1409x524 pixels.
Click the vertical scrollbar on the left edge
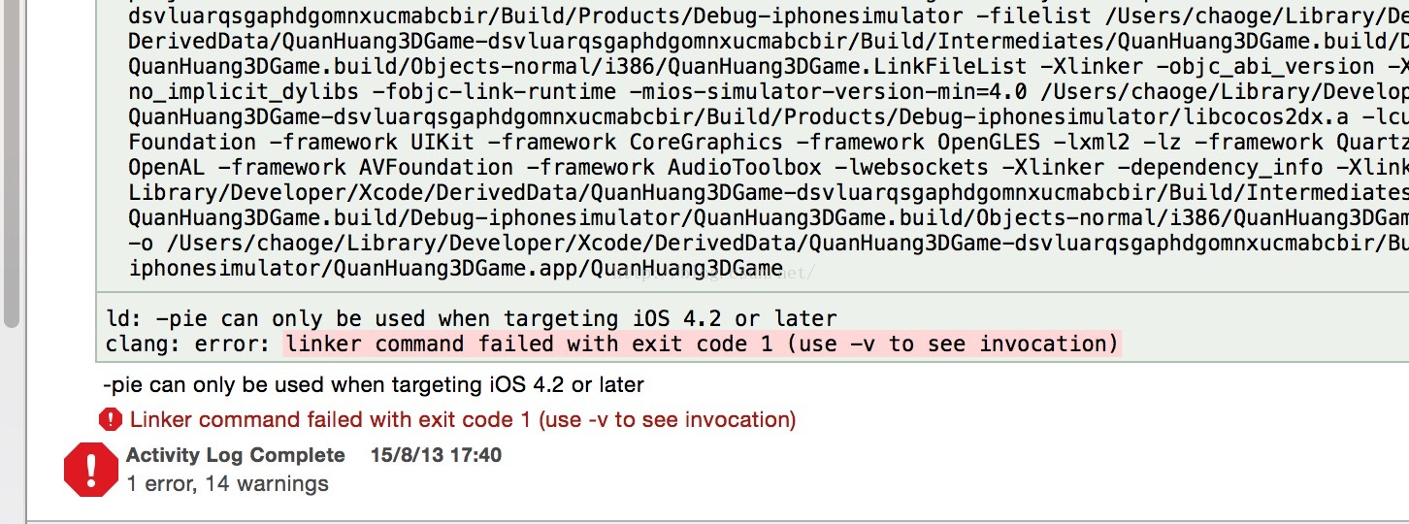pos(11,163)
